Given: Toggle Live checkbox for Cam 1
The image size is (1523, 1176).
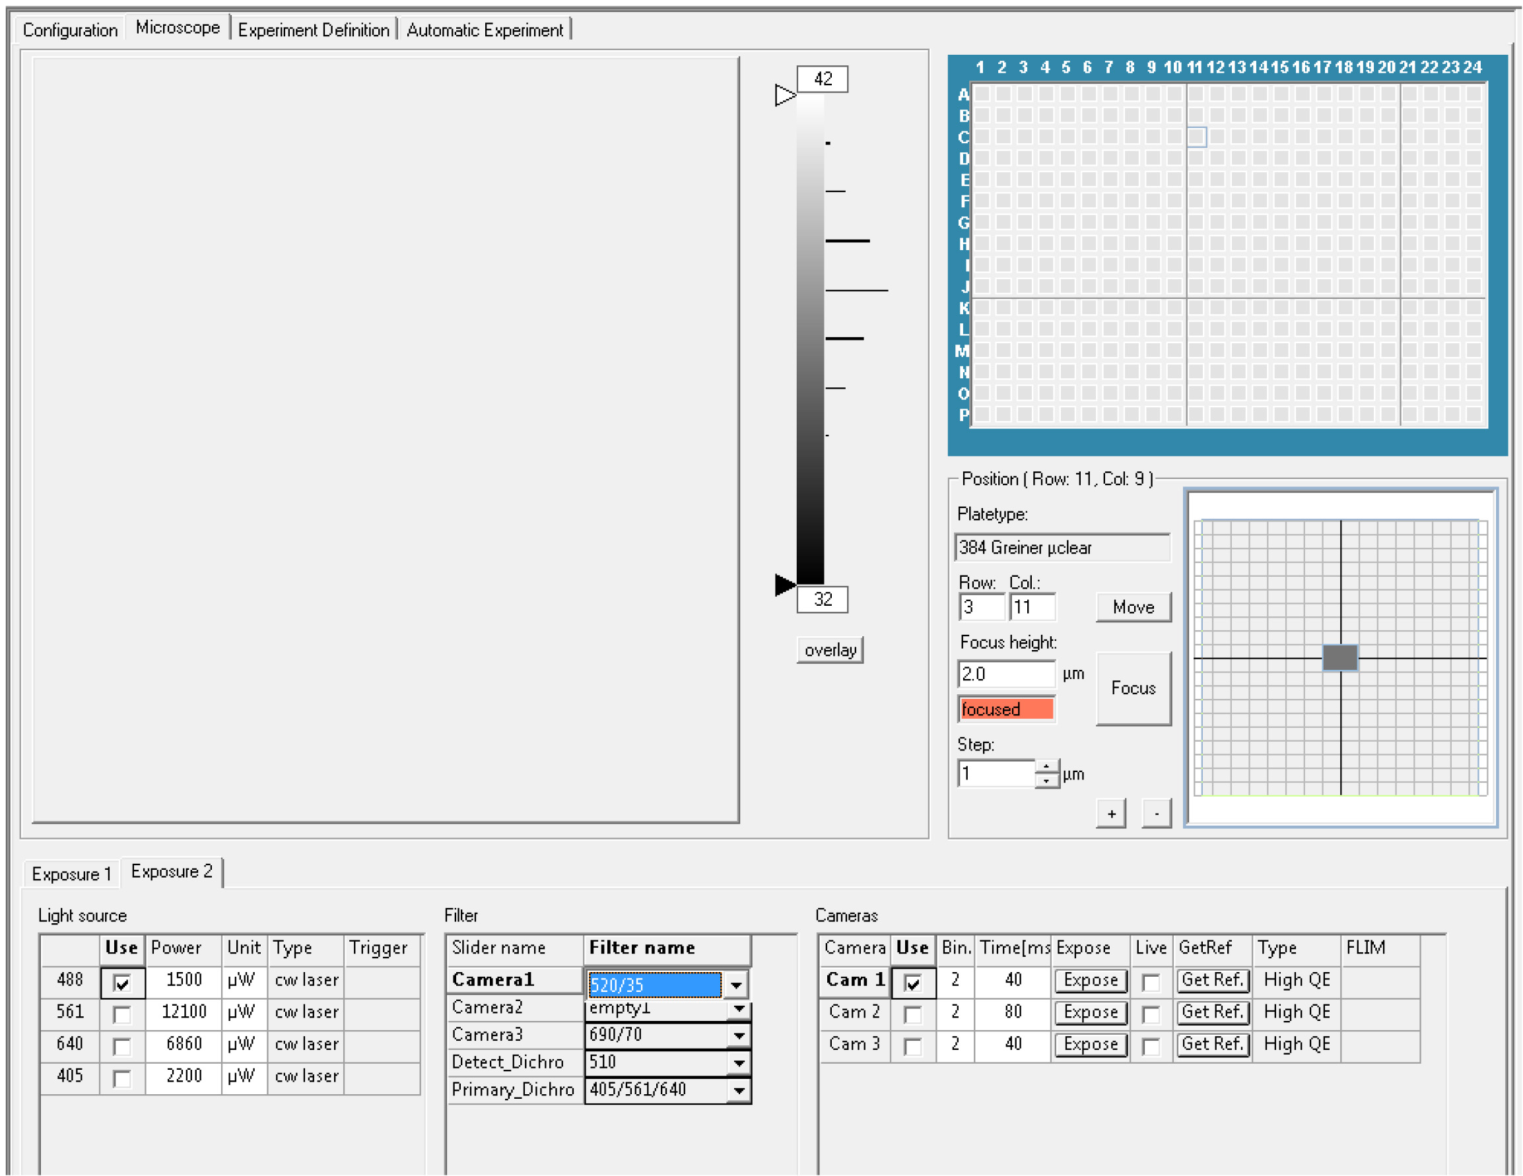Looking at the screenshot, I should (x=1151, y=983).
